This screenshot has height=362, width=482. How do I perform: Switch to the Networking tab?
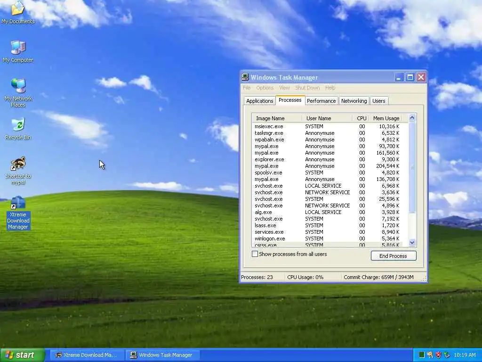coord(354,101)
